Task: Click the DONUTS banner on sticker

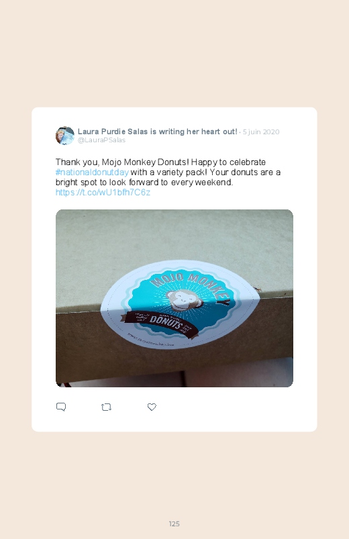Action: [x=161, y=322]
